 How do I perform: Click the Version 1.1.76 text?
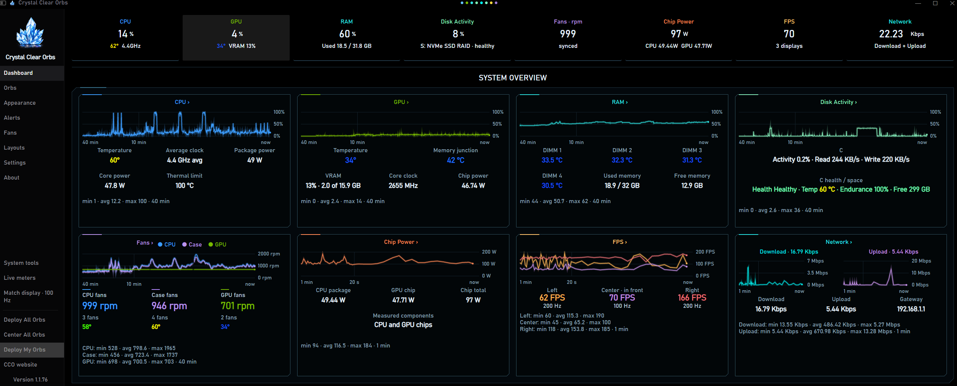coord(30,380)
